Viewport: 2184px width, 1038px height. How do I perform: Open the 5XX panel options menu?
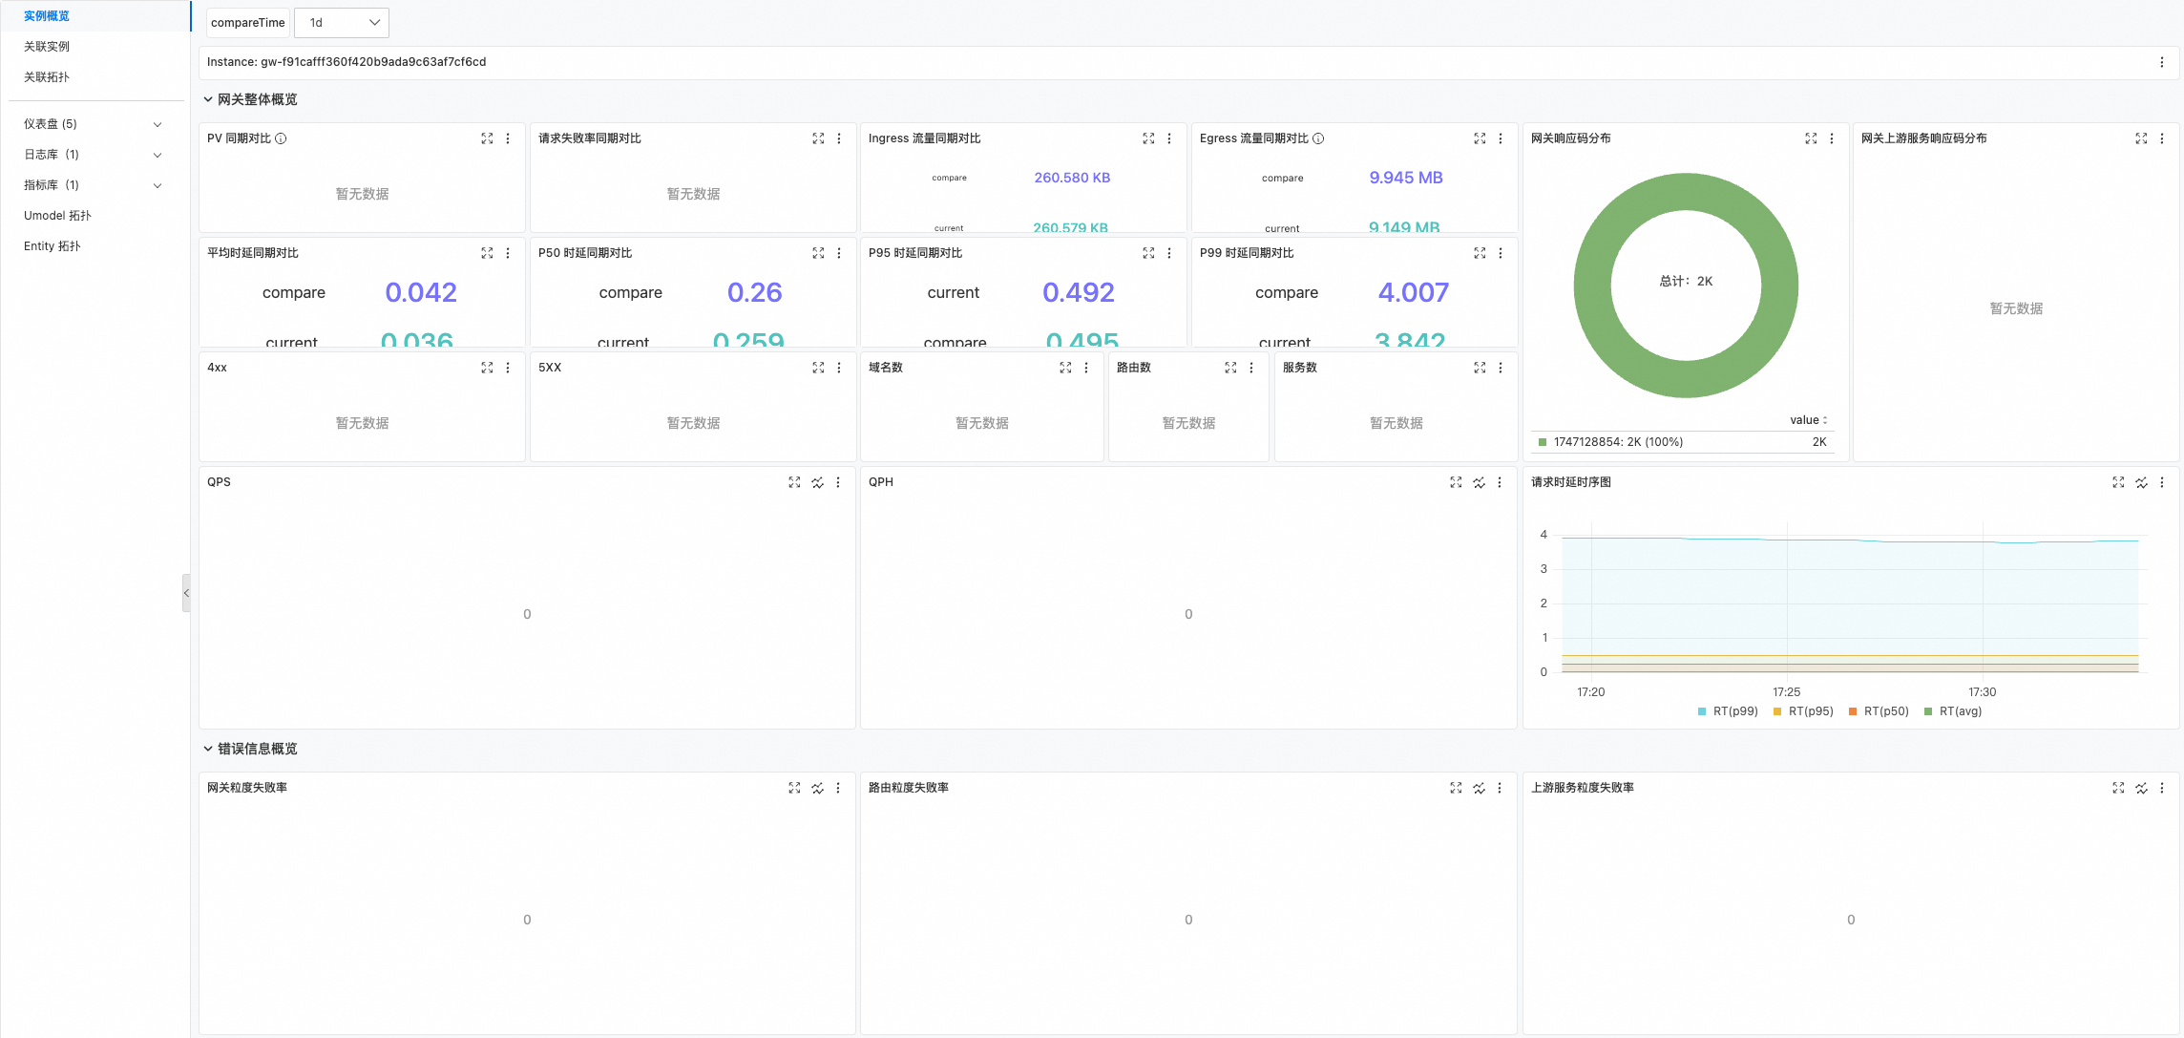click(x=839, y=368)
